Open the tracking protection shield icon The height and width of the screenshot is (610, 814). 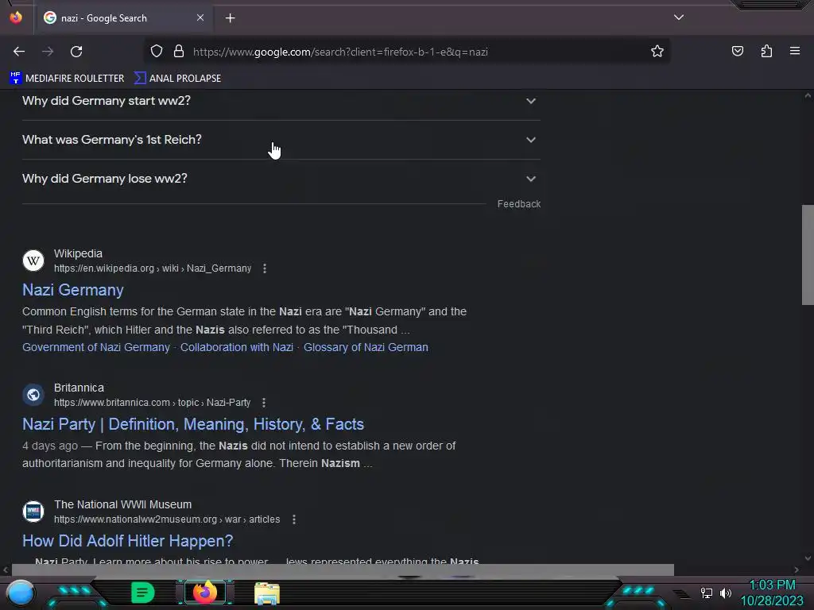(157, 52)
